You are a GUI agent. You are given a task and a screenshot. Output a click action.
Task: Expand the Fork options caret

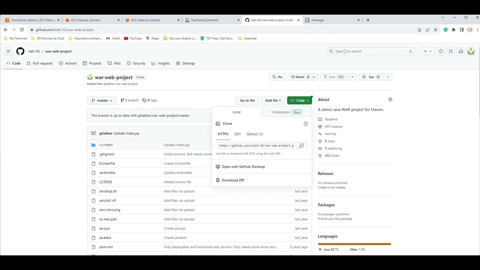[x=352, y=77]
